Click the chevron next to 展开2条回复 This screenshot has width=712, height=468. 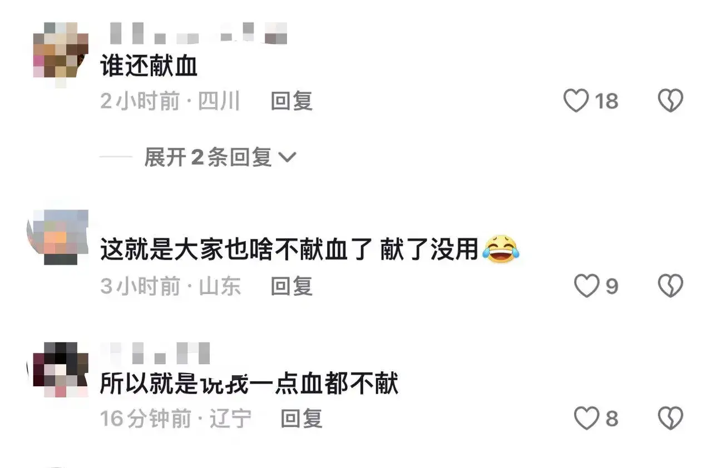pyautogui.click(x=287, y=158)
